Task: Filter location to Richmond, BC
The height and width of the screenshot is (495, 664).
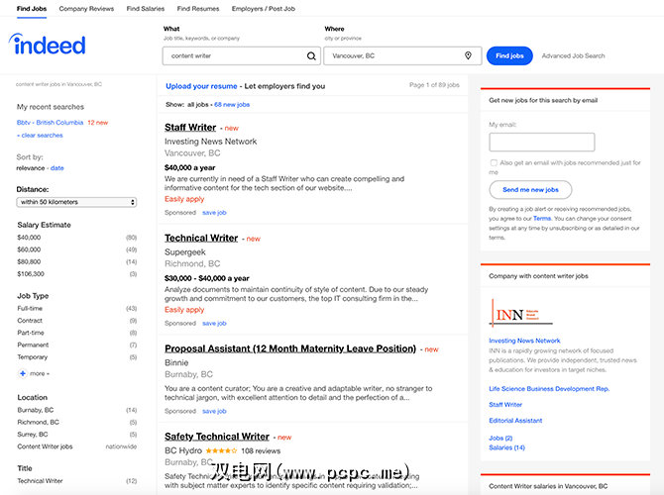Action: (38, 423)
